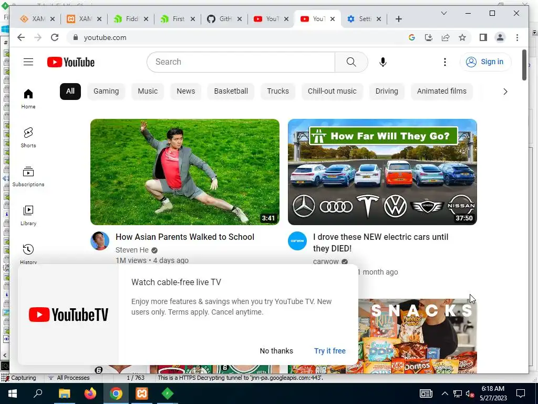Select the Animated films chip
The width and height of the screenshot is (538, 404).
441,91
